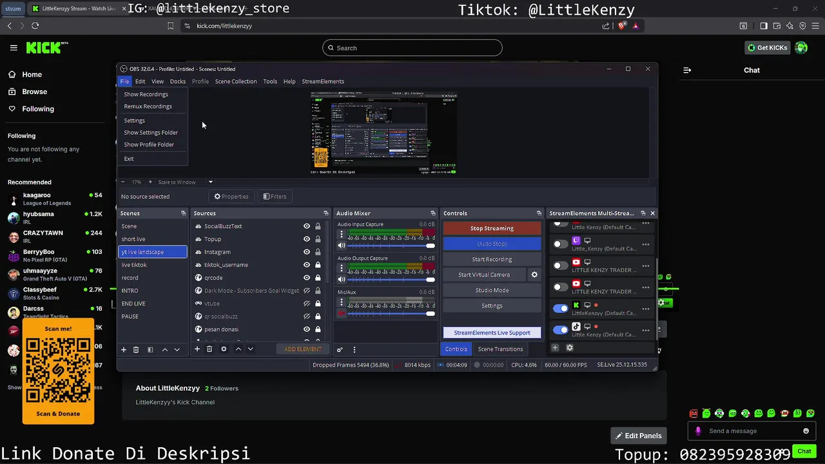
Task: Open the Scene Collection menu
Action: (236, 81)
